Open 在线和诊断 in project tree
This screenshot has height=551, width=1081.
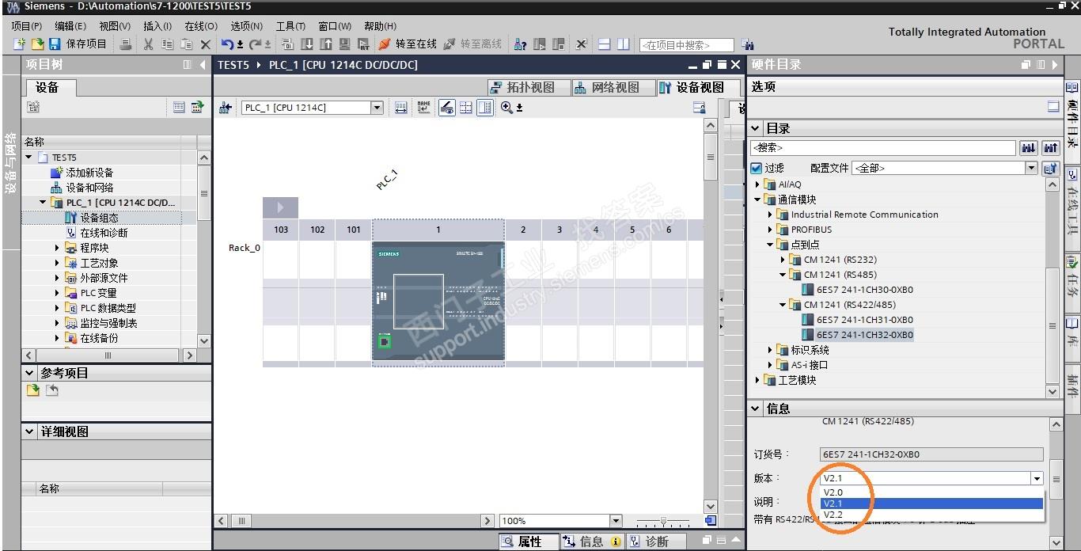(104, 233)
